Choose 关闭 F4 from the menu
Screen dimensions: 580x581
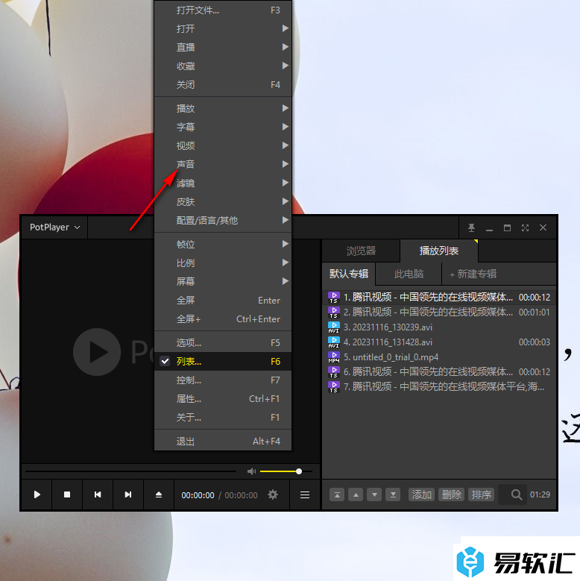click(223, 84)
